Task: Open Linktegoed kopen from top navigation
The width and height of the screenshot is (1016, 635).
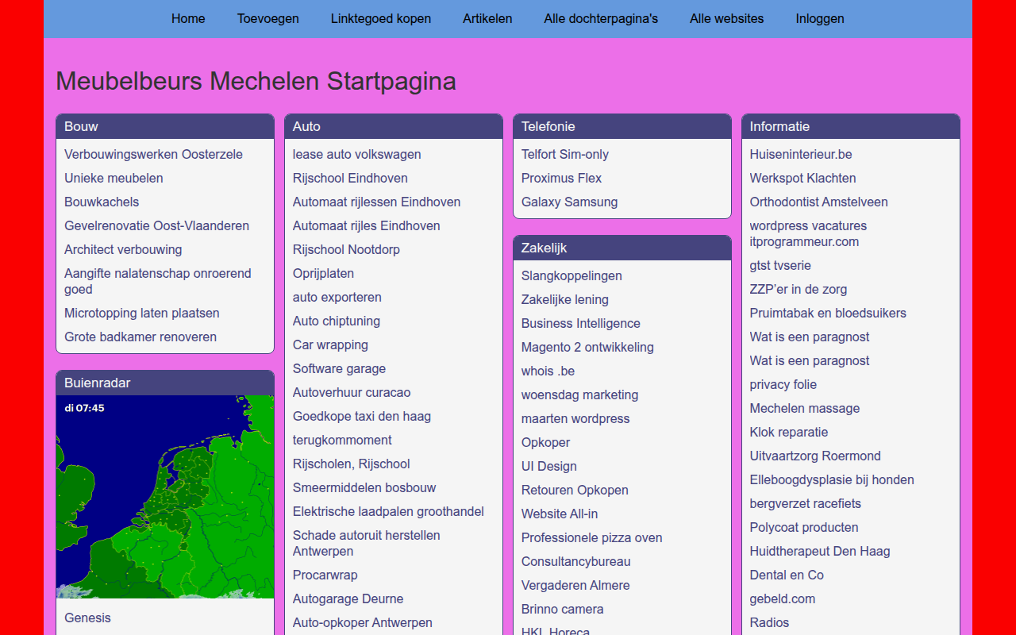Action: coord(381,18)
